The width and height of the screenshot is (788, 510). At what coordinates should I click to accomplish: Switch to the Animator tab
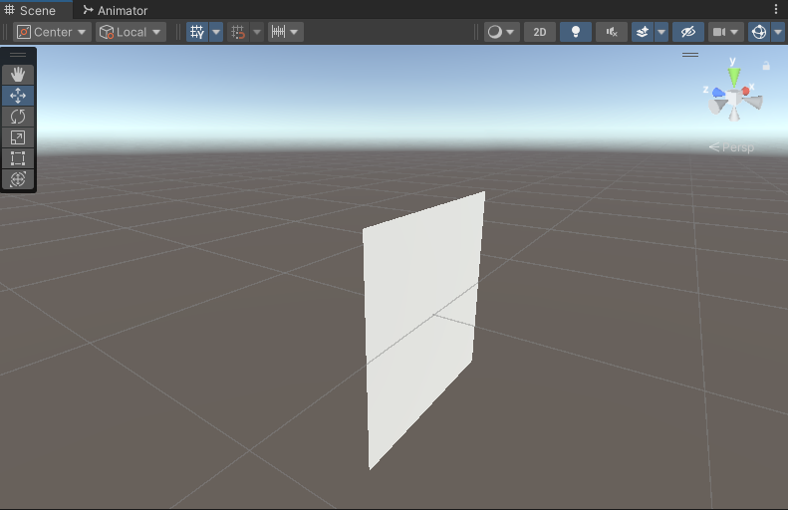pos(115,10)
